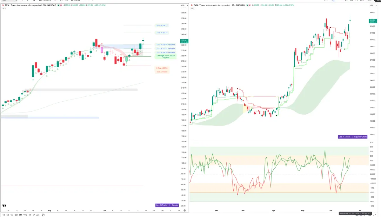Click the 'Mar' date label on right chart
The height and width of the screenshot is (217, 381).
click(243, 210)
